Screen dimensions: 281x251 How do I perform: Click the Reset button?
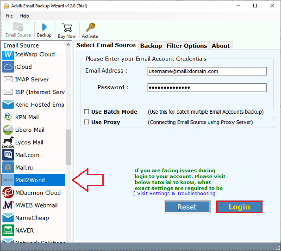(x=187, y=207)
